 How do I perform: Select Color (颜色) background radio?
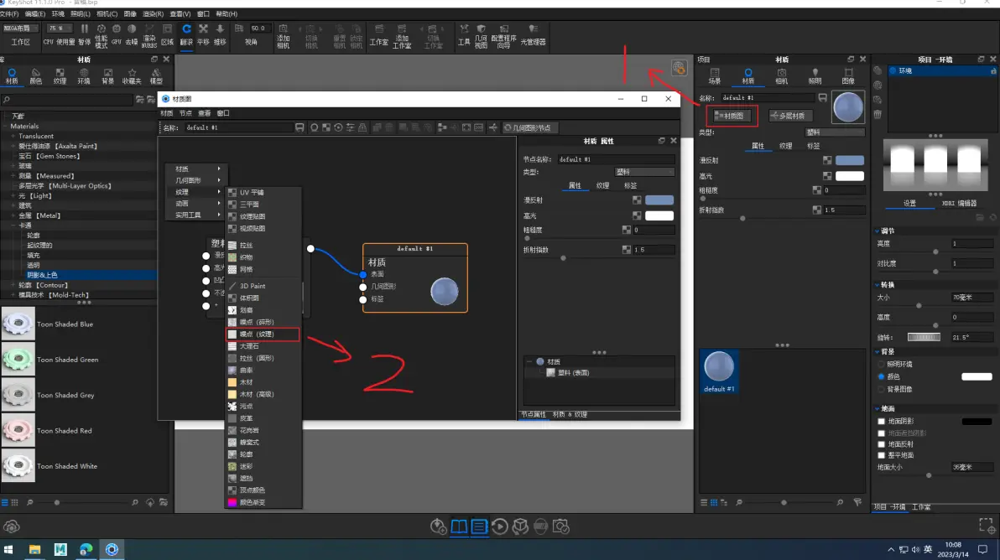click(x=882, y=376)
